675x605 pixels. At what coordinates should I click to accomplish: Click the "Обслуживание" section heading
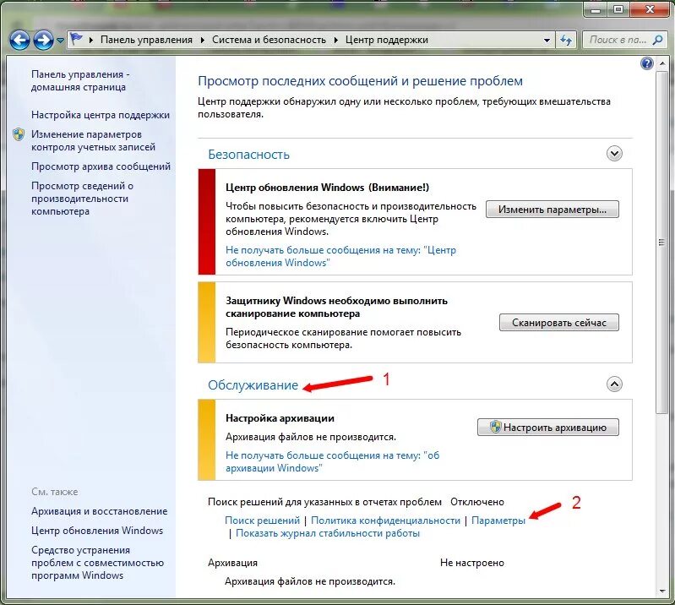(253, 385)
